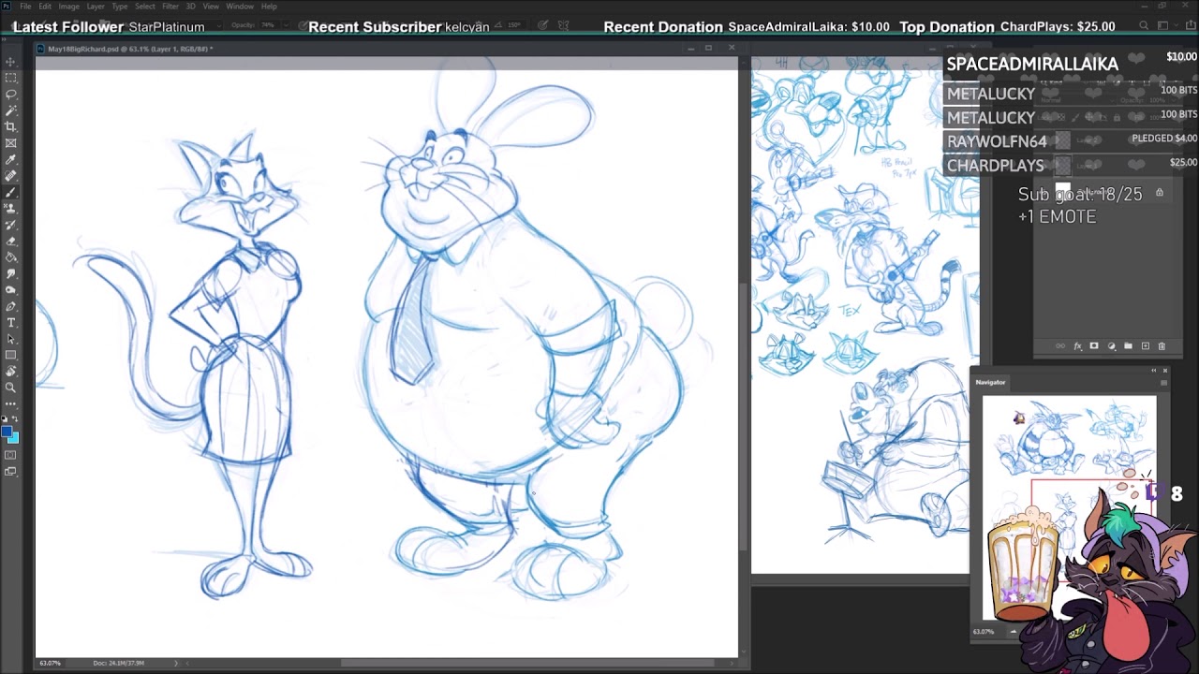
Task: Click the foreground color swatch
Action: click(x=7, y=432)
